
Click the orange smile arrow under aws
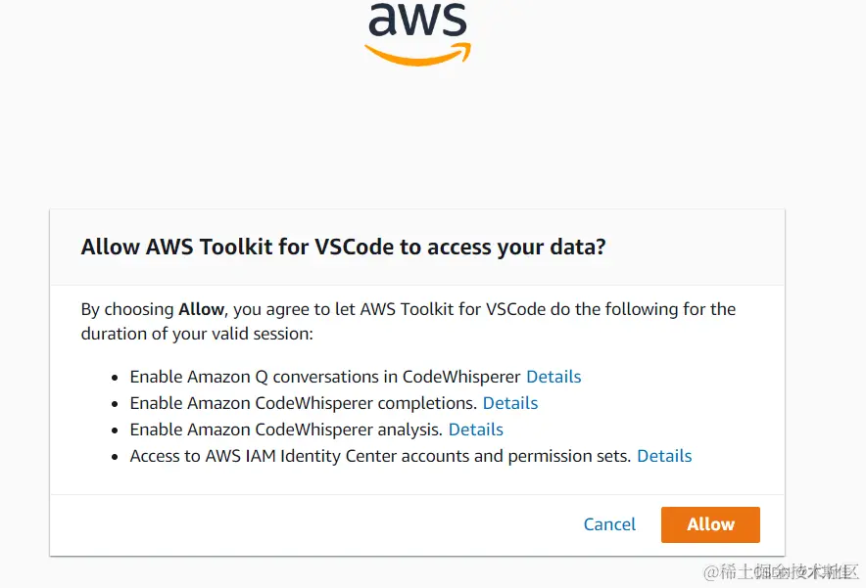click(417, 55)
